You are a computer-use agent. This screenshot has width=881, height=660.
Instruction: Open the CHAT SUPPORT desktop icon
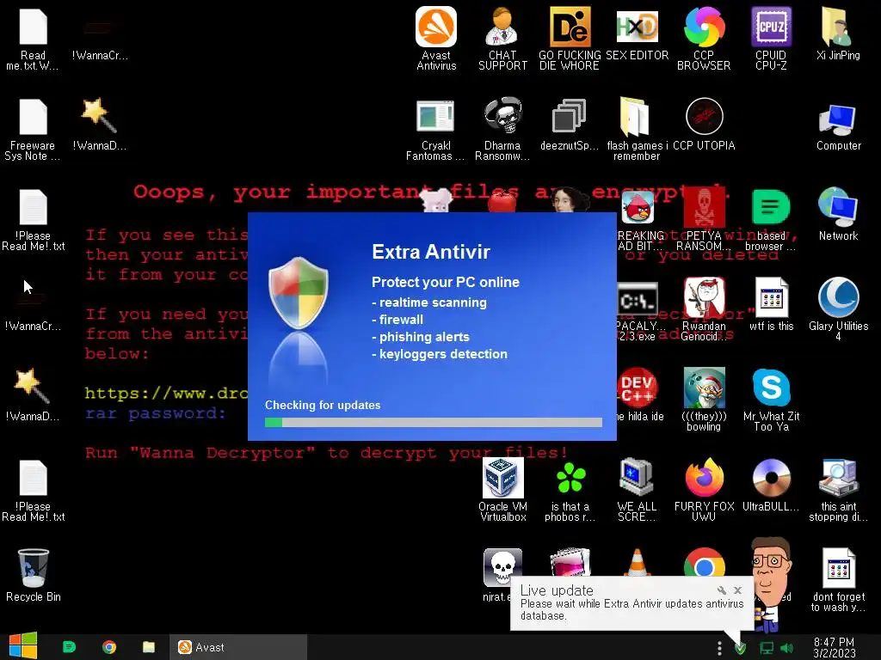502,38
